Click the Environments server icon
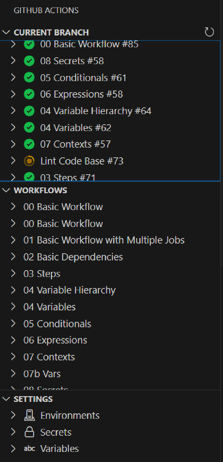This screenshot has width=223, height=462. point(29,415)
